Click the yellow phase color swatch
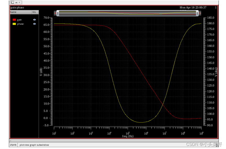 point(14,24)
